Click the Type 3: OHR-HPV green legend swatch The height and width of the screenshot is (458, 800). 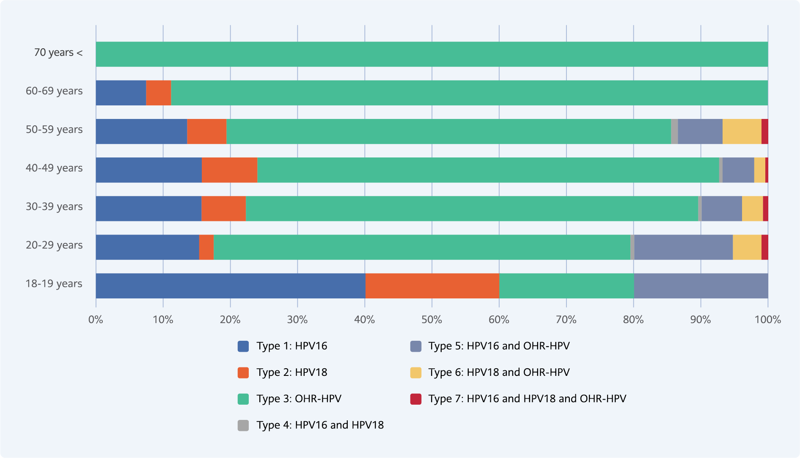[243, 399]
